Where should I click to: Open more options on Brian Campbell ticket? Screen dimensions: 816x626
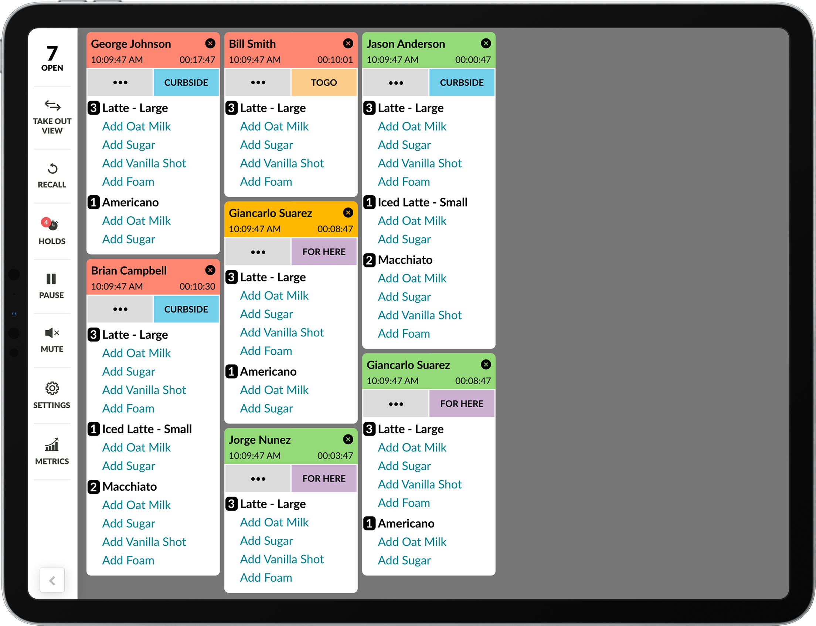click(x=120, y=309)
